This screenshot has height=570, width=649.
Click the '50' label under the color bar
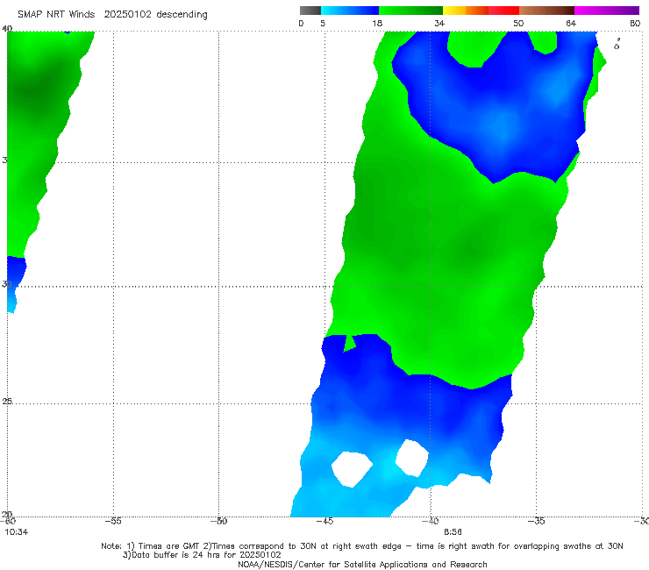[x=518, y=24]
